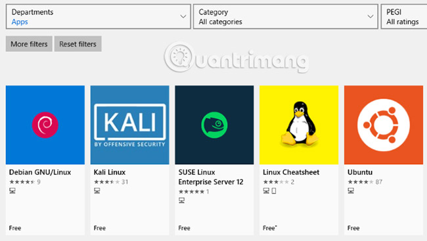Click the PC device icon under Ubuntu
Screen dimensions: 427x241
[351, 191]
